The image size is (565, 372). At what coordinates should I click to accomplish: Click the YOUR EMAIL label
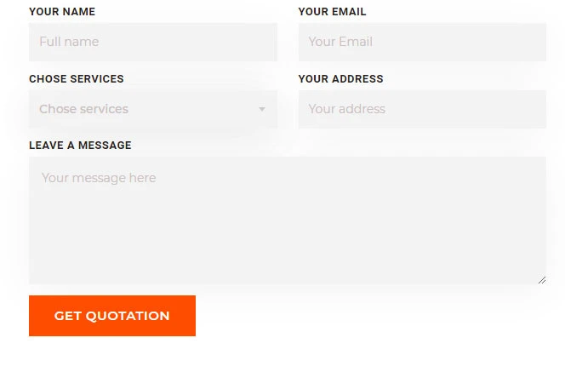coord(332,12)
